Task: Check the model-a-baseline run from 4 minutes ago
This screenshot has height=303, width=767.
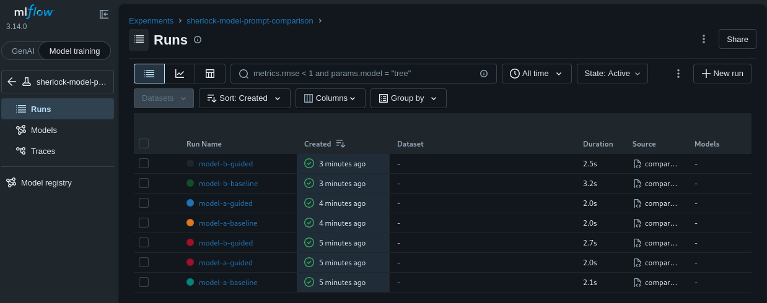Action: pyautogui.click(x=144, y=223)
